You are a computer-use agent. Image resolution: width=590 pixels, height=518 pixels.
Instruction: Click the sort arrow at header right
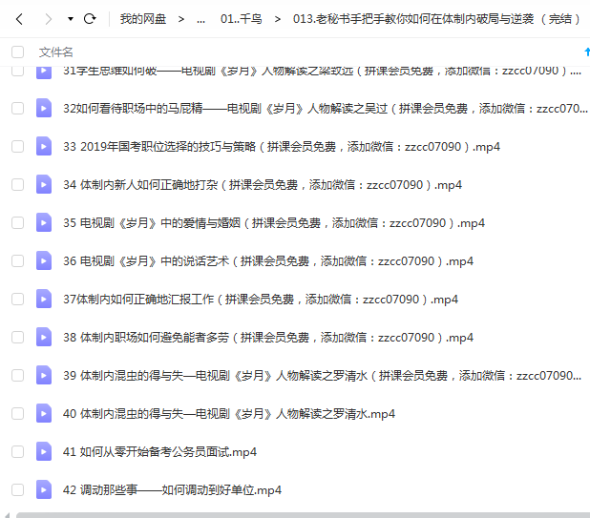pos(585,52)
